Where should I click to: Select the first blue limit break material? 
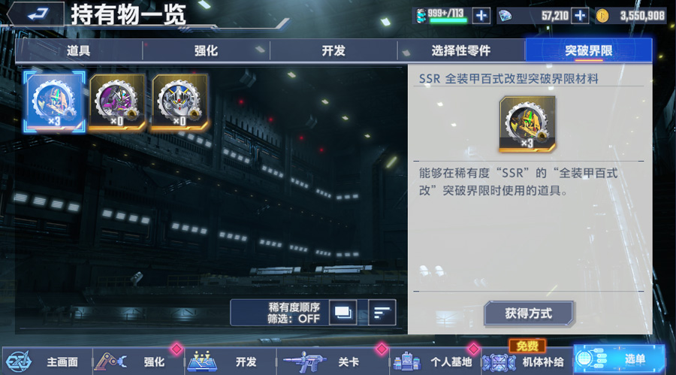pos(54,102)
